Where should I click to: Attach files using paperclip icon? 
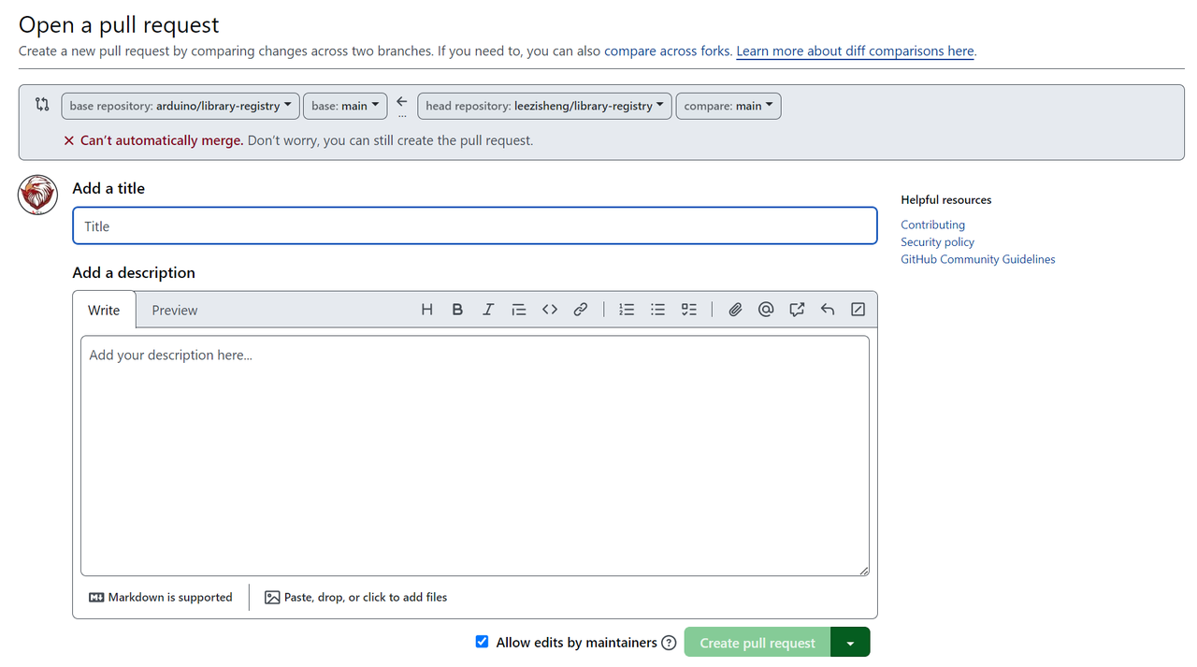click(735, 310)
